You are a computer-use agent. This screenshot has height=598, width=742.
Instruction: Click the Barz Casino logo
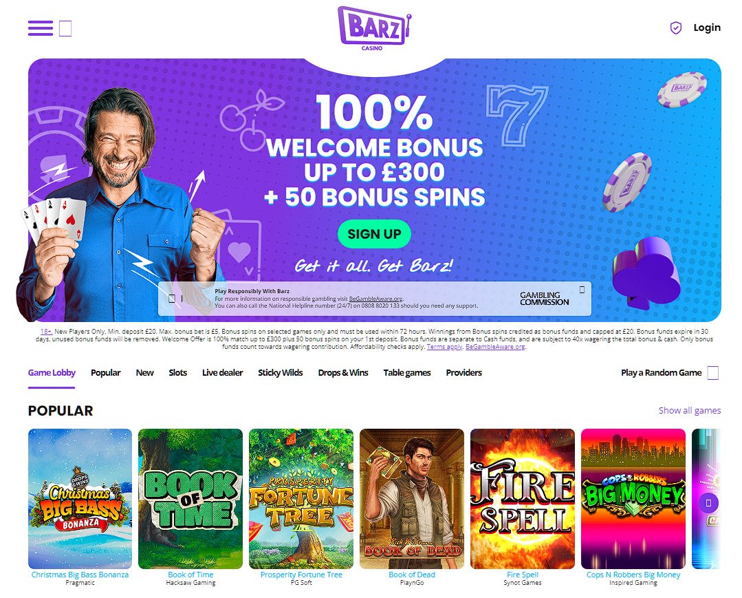374,28
